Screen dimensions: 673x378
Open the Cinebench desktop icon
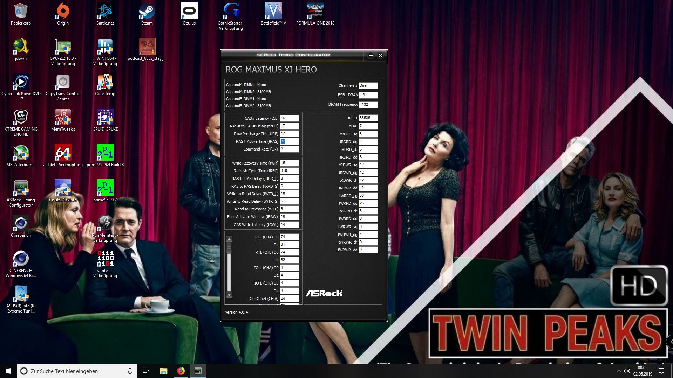point(21,226)
